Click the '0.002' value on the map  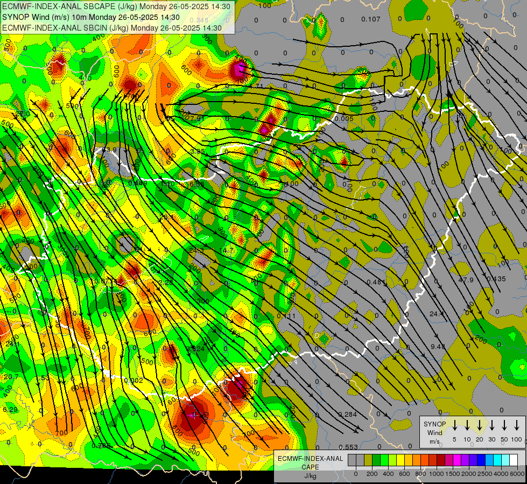133,381
